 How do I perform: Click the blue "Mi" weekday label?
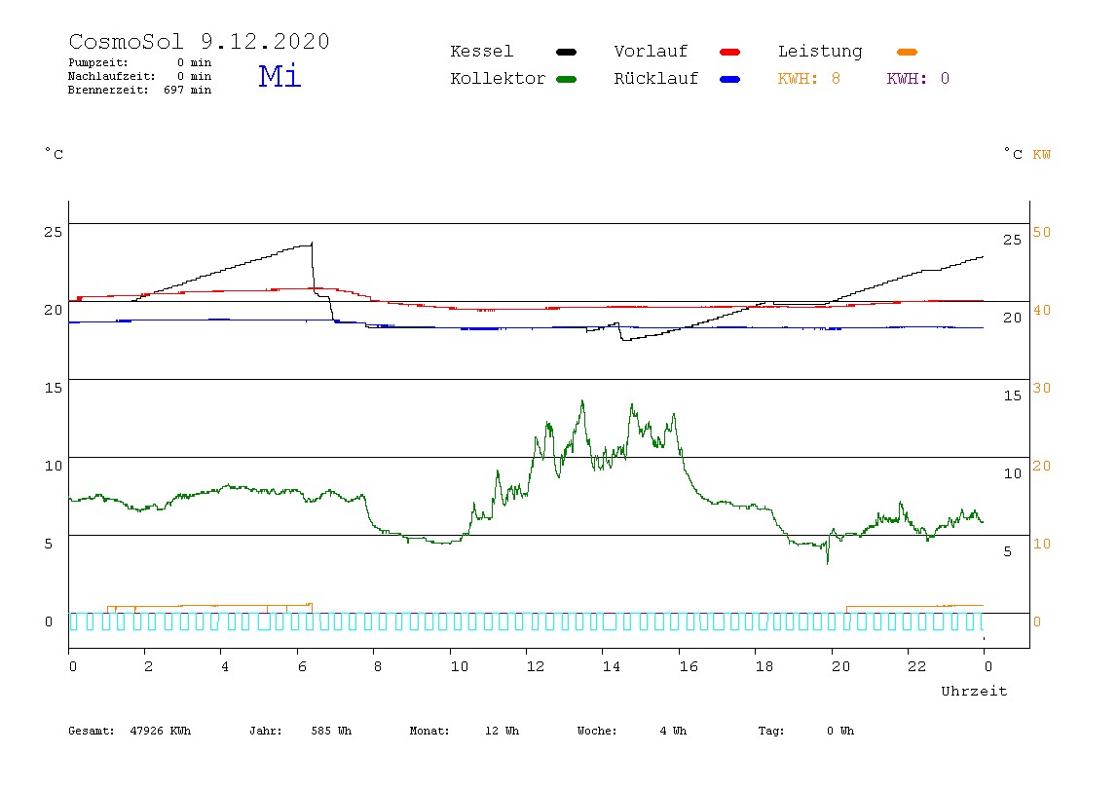click(279, 76)
